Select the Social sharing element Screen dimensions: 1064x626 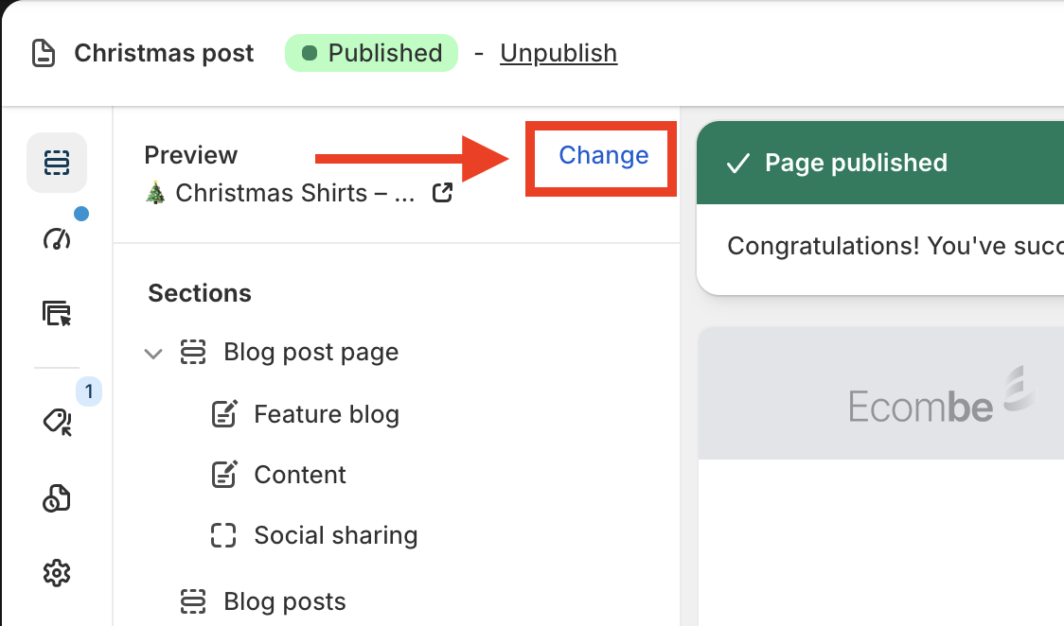pyautogui.click(x=335, y=535)
